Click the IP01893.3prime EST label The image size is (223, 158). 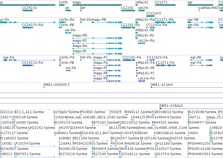point(93,112)
